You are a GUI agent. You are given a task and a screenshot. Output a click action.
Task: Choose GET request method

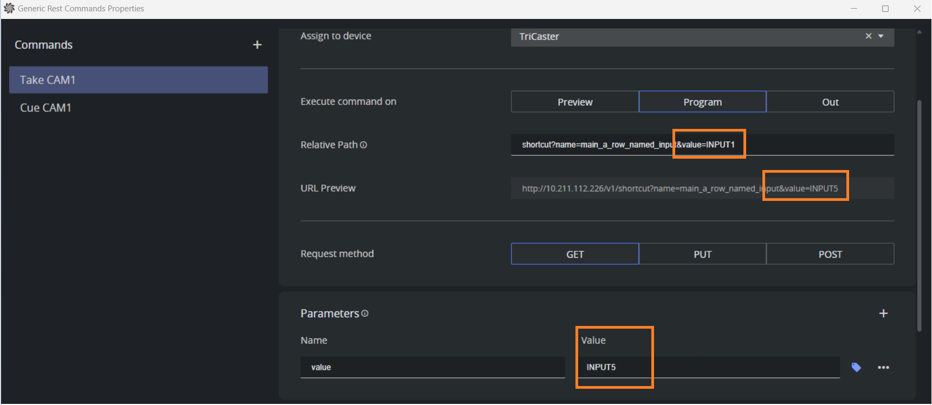click(x=575, y=254)
